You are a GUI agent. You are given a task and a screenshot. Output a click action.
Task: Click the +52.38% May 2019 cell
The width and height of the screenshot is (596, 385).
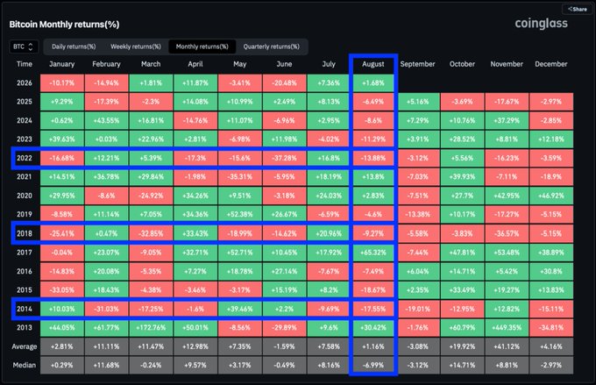[x=240, y=215]
